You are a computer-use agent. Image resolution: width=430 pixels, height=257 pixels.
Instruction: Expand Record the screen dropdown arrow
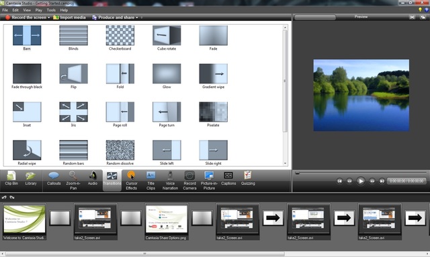(49, 17)
